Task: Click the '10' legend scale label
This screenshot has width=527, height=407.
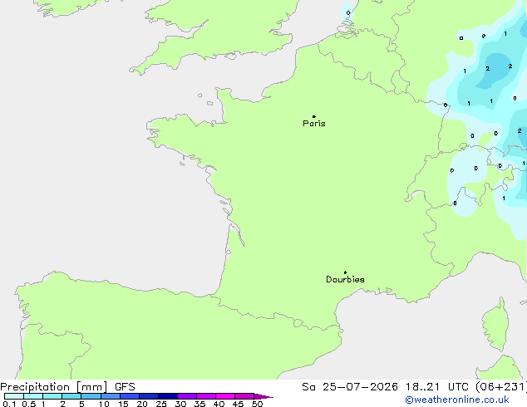Action: [x=104, y=404]
